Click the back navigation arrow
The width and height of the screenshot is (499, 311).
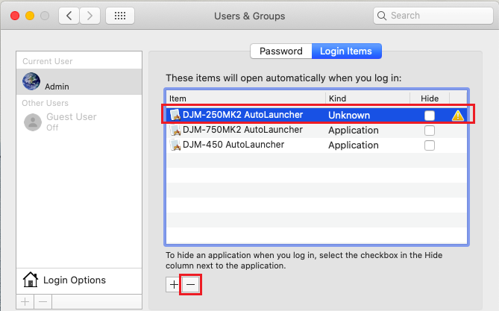pyautogui.click(x=69, y=16)
